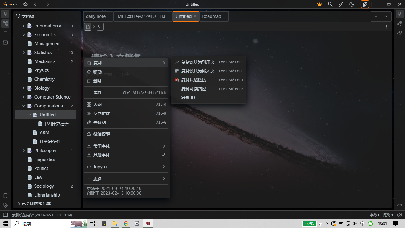Click the highlighted data sync icon
The width and height of the screenshot is (405, 228).
[365, 4]
